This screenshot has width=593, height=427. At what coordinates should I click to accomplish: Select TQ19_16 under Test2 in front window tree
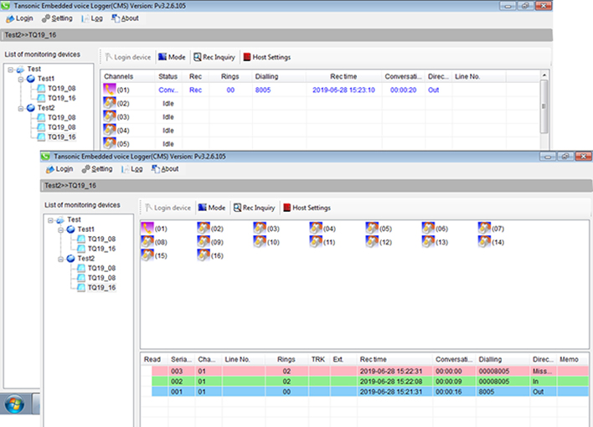coord(101,288)
